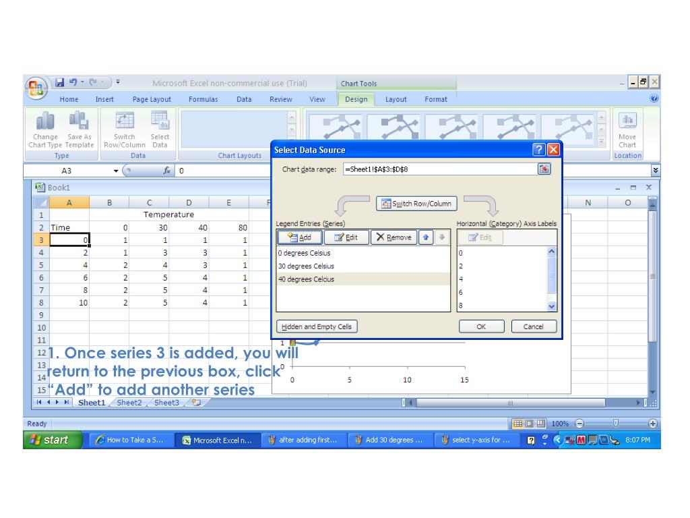Select the Format chart tools tab

click(x=436, y=100)
